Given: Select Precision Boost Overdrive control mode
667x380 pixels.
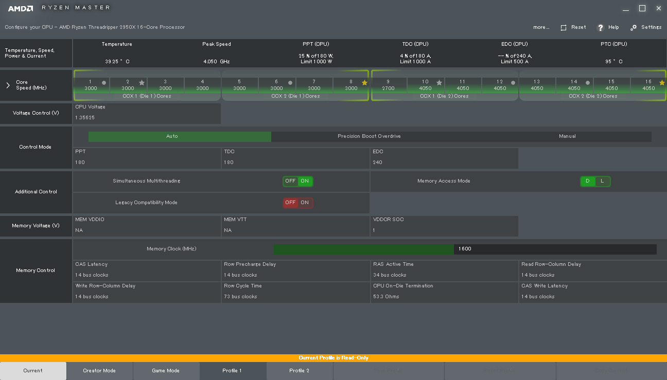Looking at the screenshot, I should click(369, 136).
